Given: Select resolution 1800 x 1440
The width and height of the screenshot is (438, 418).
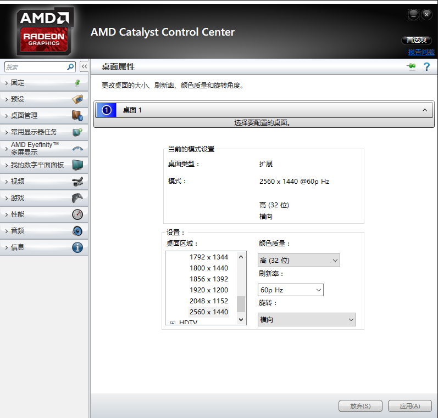Looking at the screenshot, I should pos(209,268).
